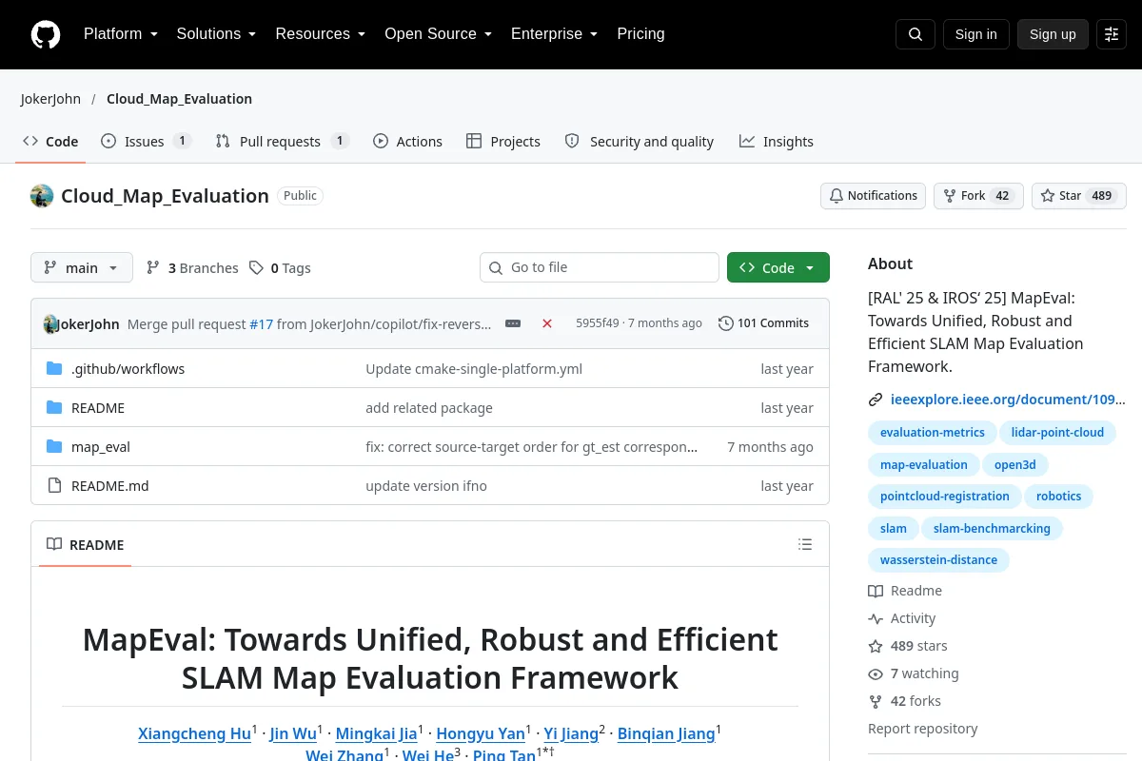Open the Solutions dropdown menu
This screenshot has height=761, width=1142.
point(216,34)
